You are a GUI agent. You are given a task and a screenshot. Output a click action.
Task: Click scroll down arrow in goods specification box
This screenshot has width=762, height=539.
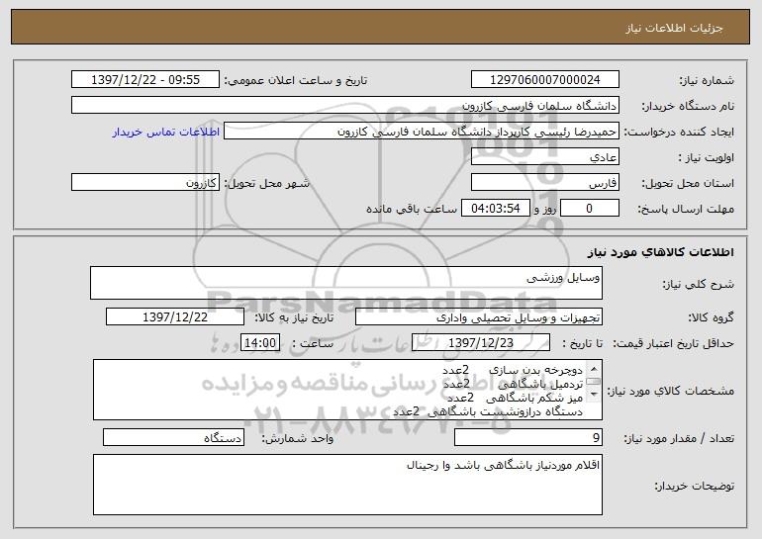(x=594, y=395)
